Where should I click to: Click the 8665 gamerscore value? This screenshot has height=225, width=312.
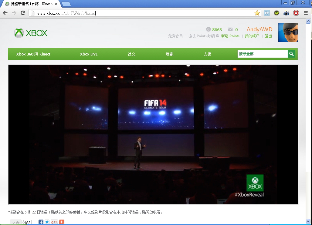[x=217, y=30]
